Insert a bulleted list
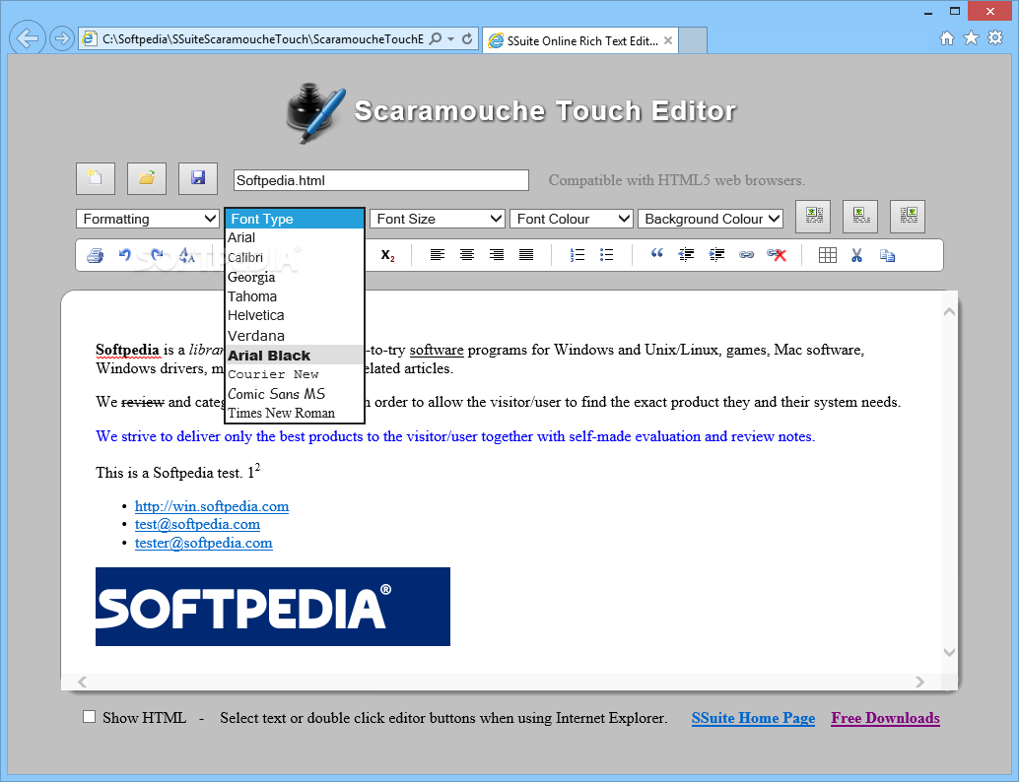This screenshot has height=782, width=1019. 606,255
